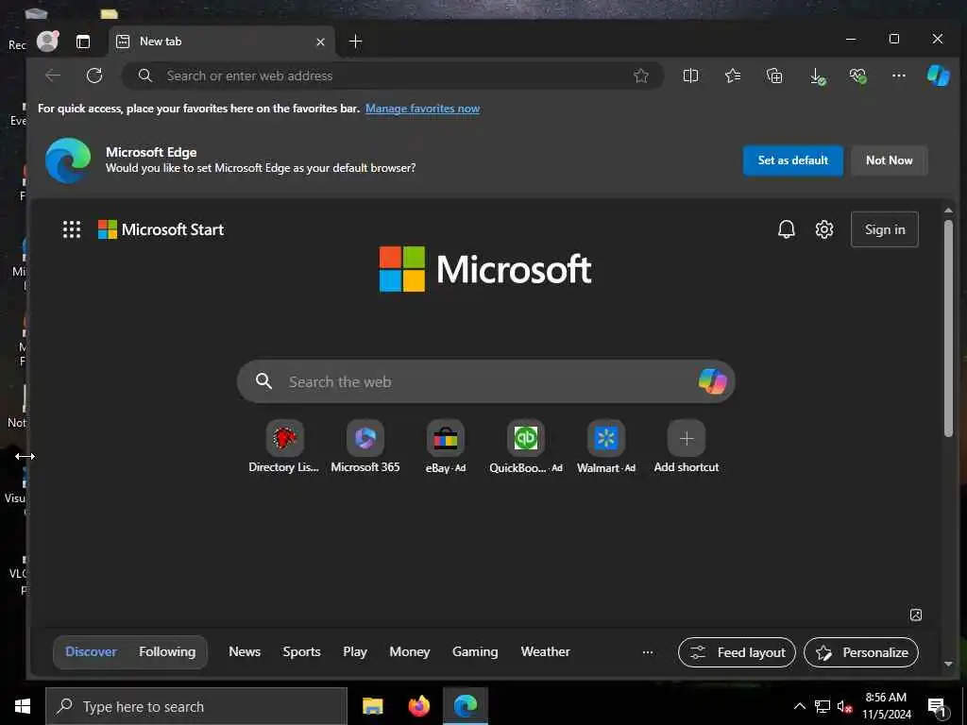Open the notifications bell icon
The image size is (967, 725).
coord(786,229)
